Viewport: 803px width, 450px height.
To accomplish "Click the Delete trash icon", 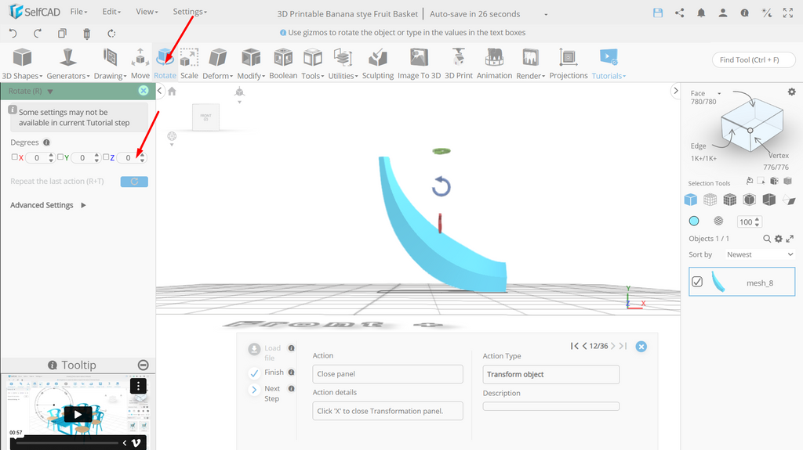I will [86, 34].
